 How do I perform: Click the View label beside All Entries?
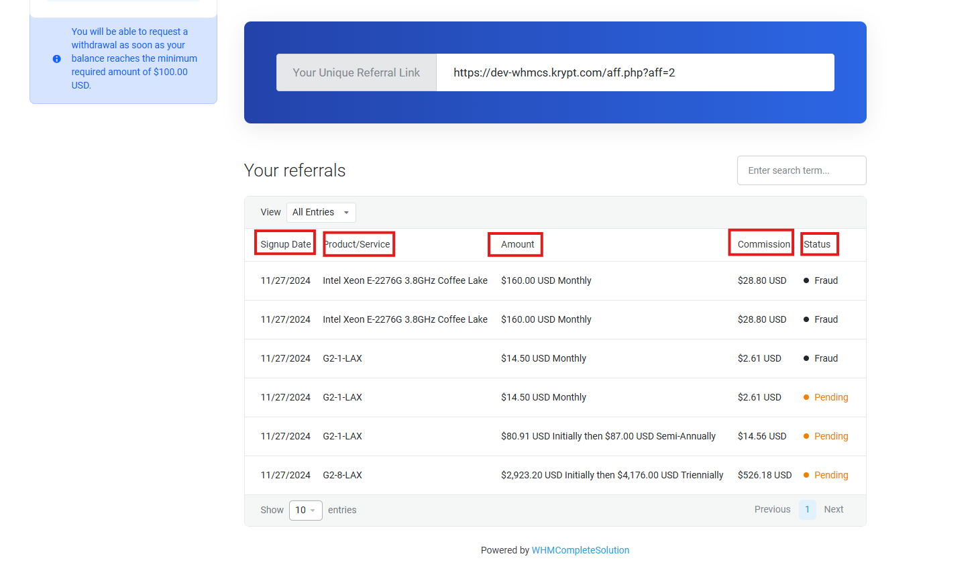coord(271,212)
